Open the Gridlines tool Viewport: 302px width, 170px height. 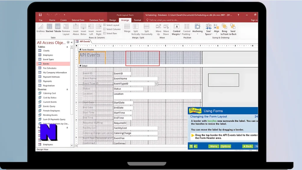tap(40, 29)
